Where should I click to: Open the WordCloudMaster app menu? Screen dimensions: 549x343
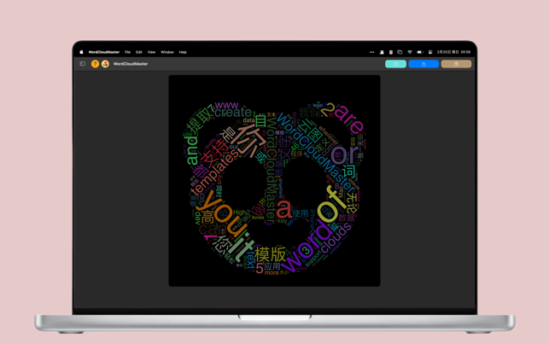point(104,52)
